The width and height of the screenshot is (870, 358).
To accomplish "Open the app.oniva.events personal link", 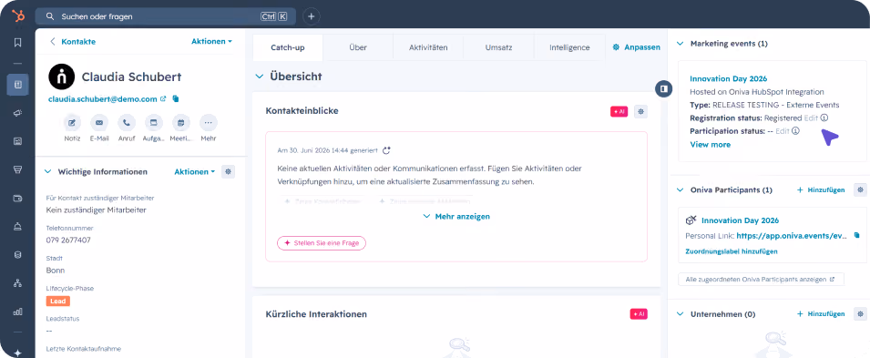I will click(x=793, y=235).
